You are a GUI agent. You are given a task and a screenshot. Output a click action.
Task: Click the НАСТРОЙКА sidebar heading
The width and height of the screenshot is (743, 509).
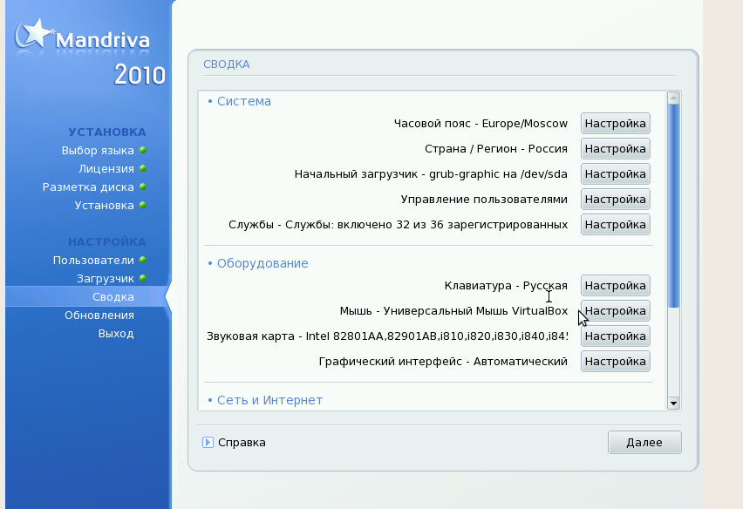[107, 242]
